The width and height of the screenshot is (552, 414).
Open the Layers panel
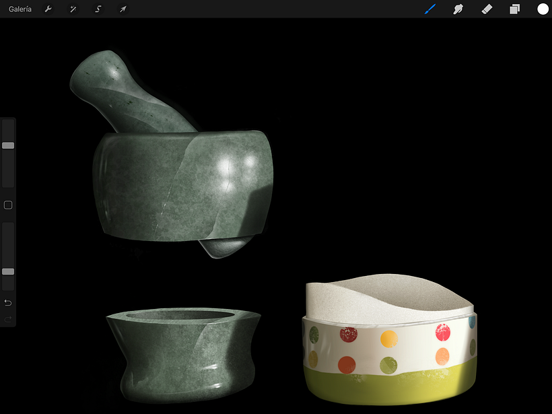514,9
